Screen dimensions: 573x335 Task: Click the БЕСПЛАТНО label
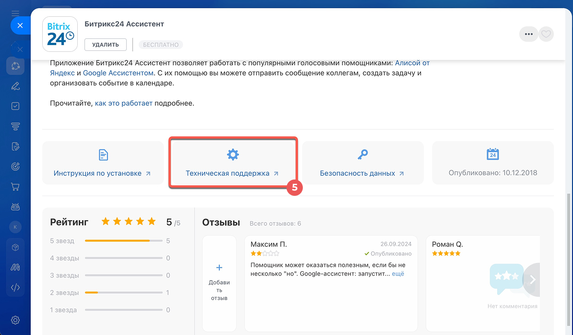pos(161,45)
